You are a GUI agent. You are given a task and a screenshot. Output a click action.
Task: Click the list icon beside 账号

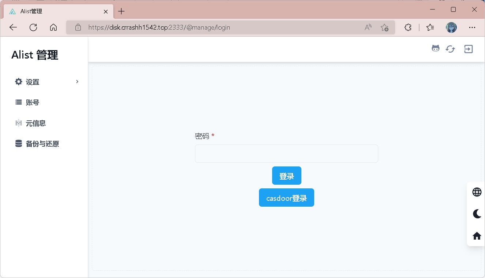(x=19, y=102)
